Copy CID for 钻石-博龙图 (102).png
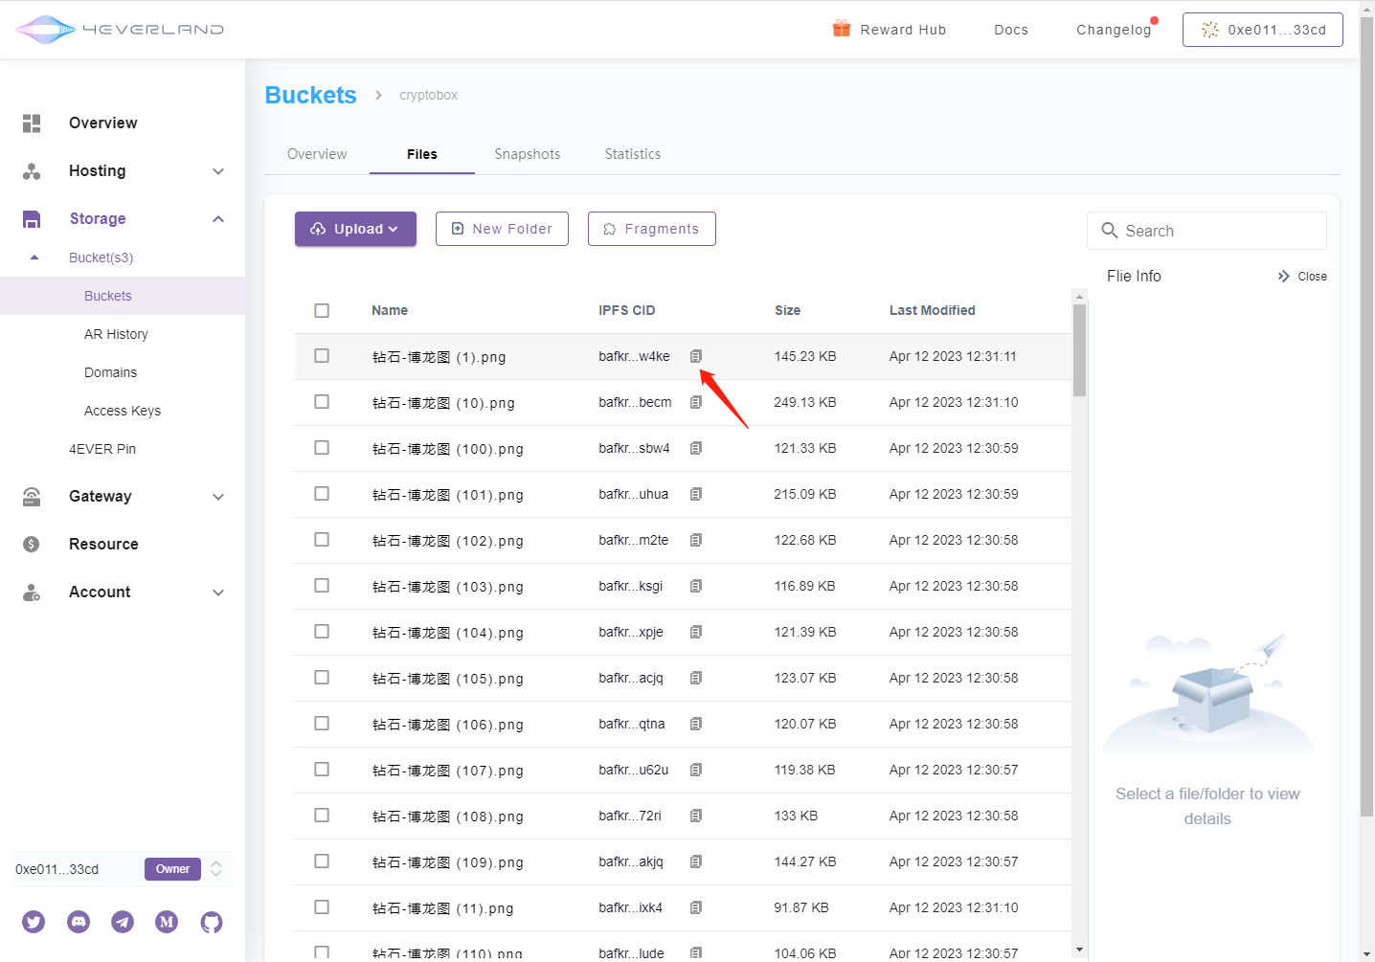1375x962 pixels. click(696, 540)
